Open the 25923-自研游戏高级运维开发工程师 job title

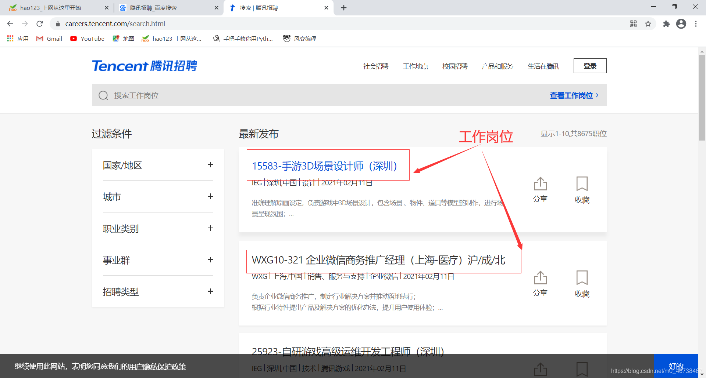pos(348,352)
